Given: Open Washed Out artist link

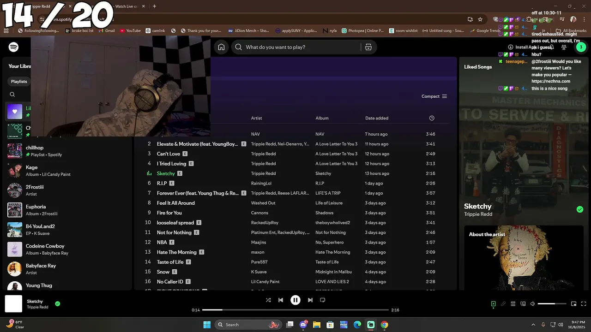Looking at the screenshot, I should click(263, 203).
